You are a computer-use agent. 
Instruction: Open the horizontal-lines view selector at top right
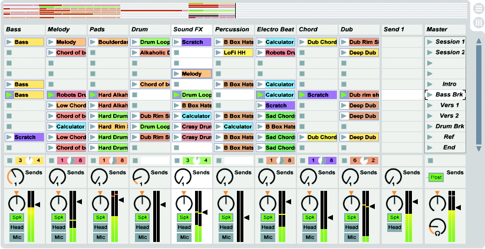[x=479, y=9]
